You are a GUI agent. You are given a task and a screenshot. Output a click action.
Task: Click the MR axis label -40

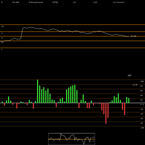[142, 114]
